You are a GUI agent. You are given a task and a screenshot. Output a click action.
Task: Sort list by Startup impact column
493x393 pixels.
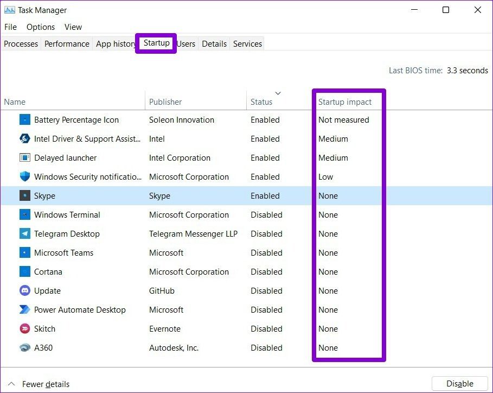[x=344, y=102]
